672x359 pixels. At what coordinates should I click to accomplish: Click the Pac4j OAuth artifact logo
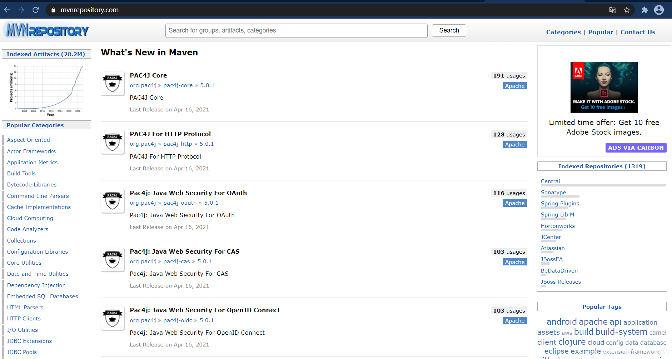tap(113, 201)
